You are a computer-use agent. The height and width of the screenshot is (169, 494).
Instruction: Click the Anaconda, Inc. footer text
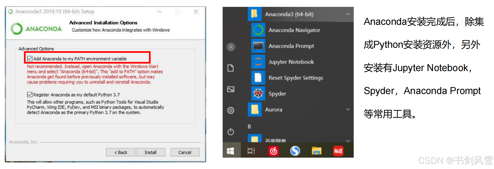click(x=24, y=142)
